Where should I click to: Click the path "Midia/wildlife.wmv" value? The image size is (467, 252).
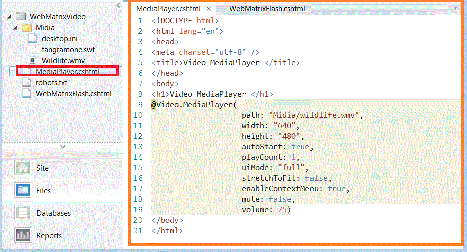(314, 115)
